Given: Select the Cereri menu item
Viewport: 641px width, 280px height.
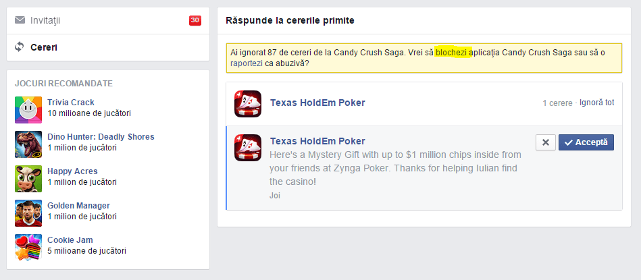Looking at the screenshot, I should (108, 47).
